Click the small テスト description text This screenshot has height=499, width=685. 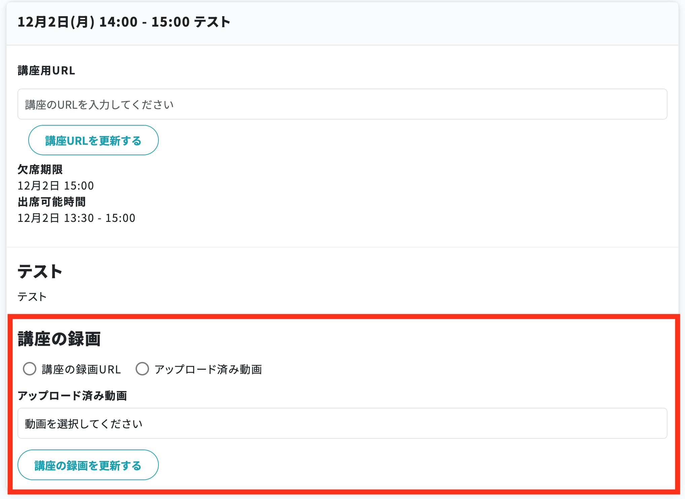click(x=32, y=297)
